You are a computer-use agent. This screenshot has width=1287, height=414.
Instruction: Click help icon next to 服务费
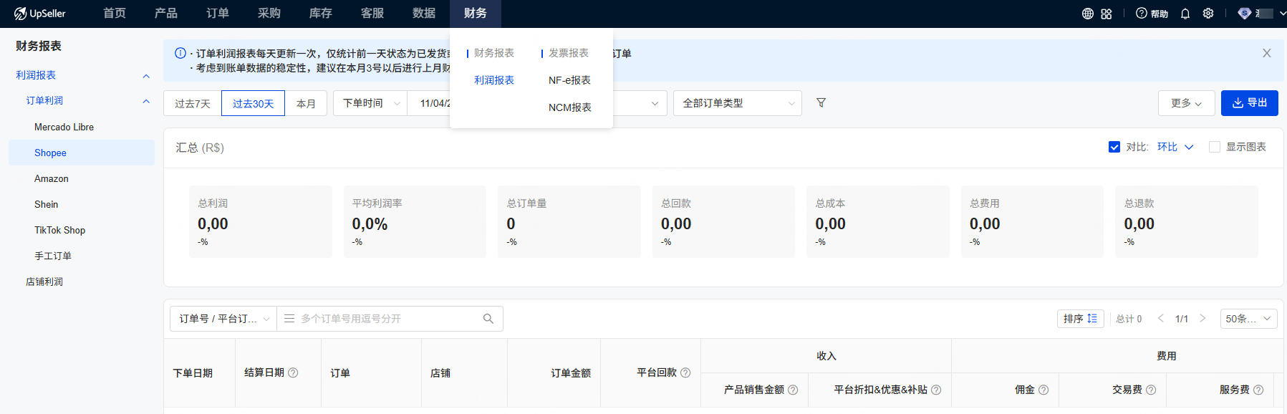pyautogui.click(x=1258, y=390)
